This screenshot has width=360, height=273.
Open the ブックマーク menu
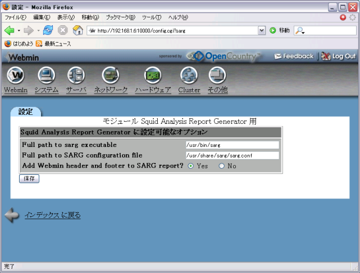point(120,17)
